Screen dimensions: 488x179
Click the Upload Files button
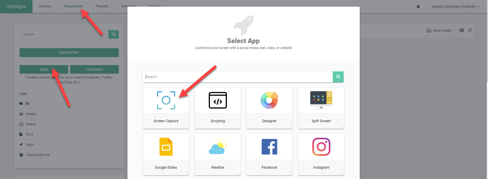[69, 52]
